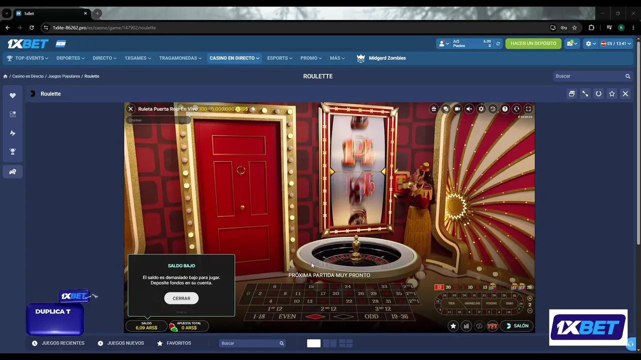
Task: Click the Chatear chat input in the game
Action: point(158,120)
